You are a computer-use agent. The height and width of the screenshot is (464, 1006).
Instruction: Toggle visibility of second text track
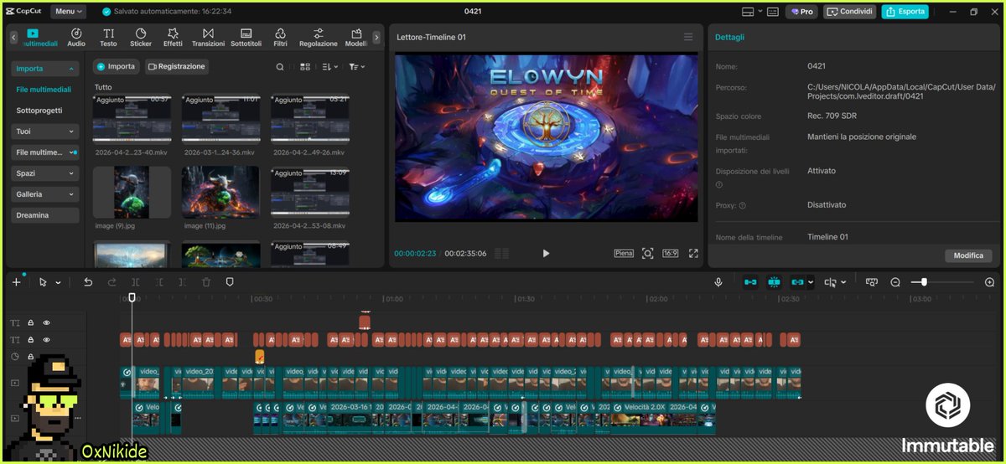tap(47, 340)
